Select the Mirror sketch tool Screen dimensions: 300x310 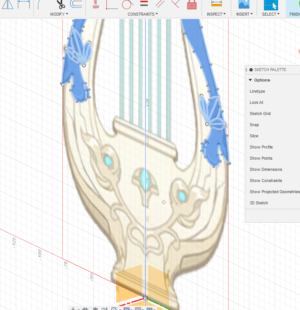click(7, 4)
